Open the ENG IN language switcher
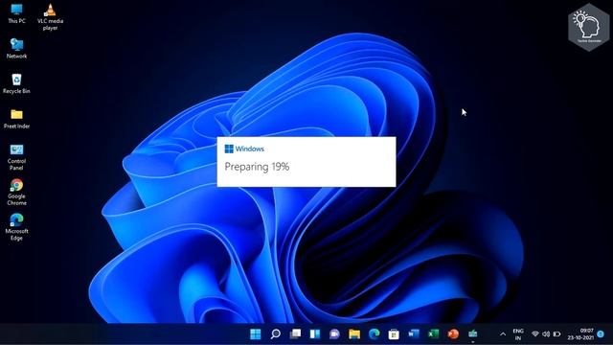 tap(518, 334)
